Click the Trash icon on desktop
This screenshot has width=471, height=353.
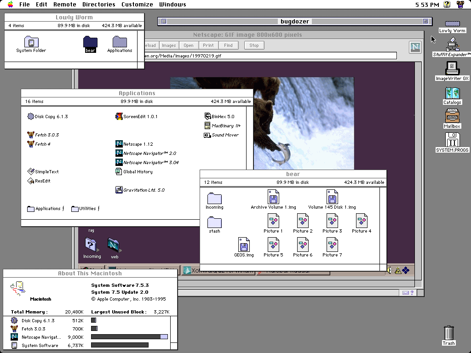coord(449,333)
